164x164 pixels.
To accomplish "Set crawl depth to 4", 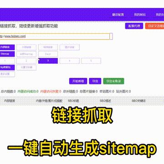I will 70,61.
